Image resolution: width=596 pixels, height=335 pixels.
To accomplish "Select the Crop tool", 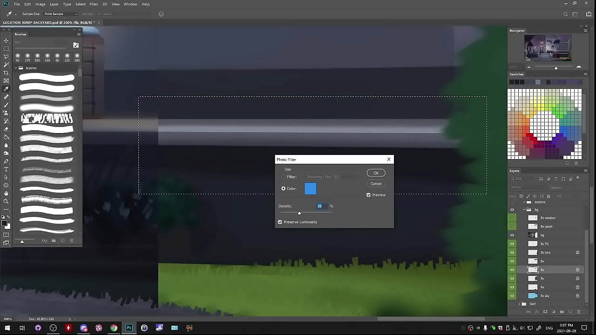I will pyautogui.click(x=6, y=73).
